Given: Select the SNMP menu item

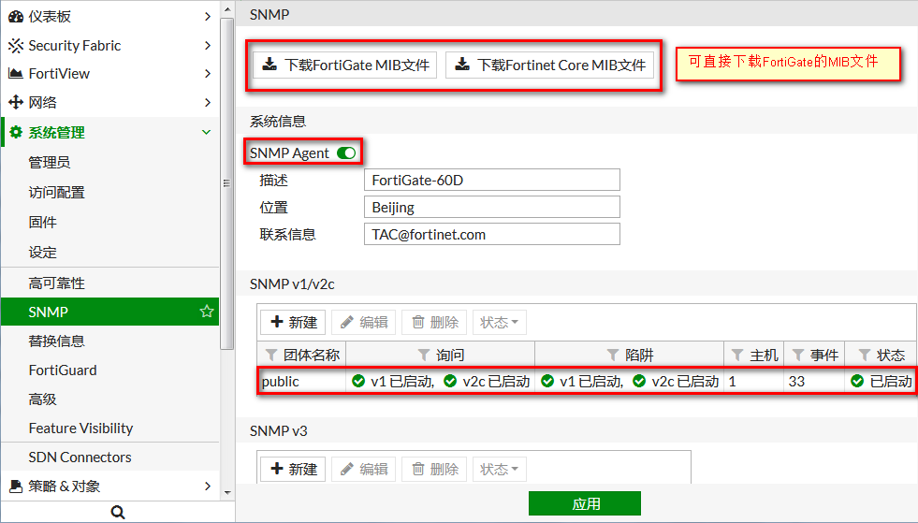Looking at the screenshot, I should [x=110, y=312].
